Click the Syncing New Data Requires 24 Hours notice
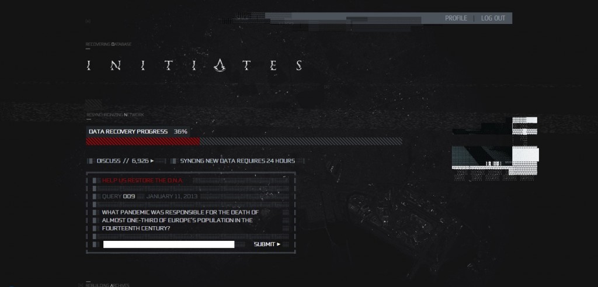Screen dimensions: 598x287 tap(238, 161)
